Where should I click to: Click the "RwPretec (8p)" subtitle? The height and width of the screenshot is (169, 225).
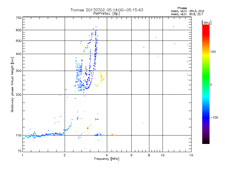[x=107, y=14]
